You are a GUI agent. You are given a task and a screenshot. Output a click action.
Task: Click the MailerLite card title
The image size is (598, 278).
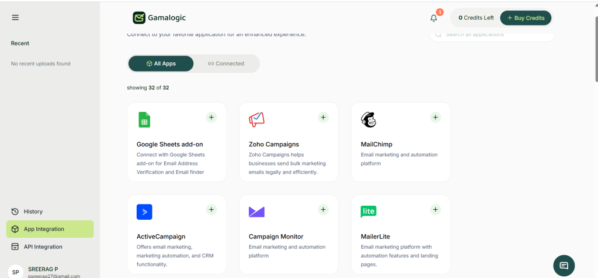[376, 237]
